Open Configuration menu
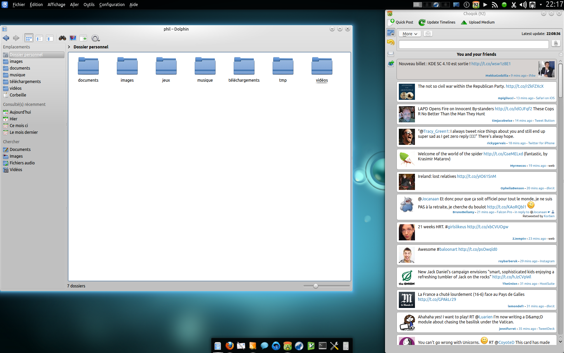Screen dimensions: 564x353 coord(112,4)
